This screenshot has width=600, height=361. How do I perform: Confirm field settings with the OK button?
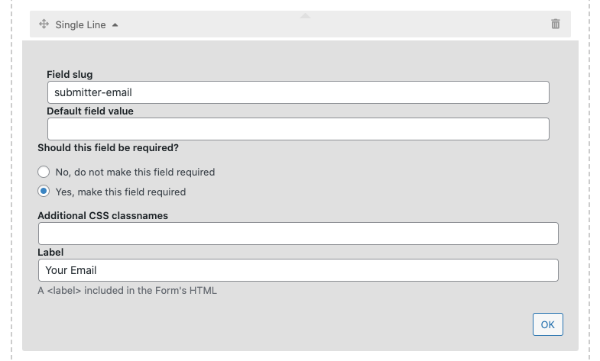[548, 324]
